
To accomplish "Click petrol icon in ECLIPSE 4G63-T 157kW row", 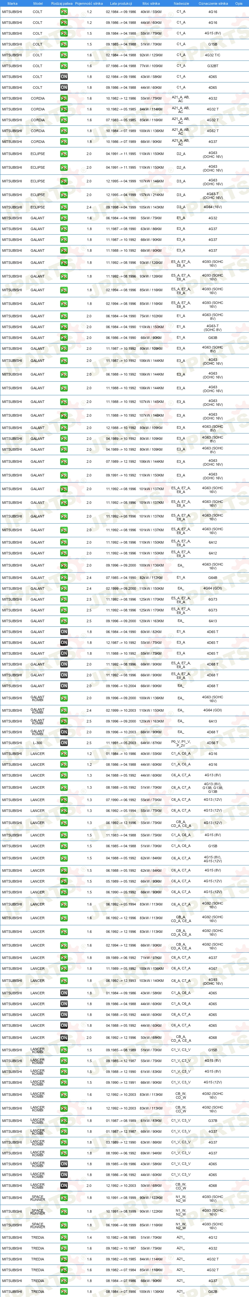I will point(63,195).
